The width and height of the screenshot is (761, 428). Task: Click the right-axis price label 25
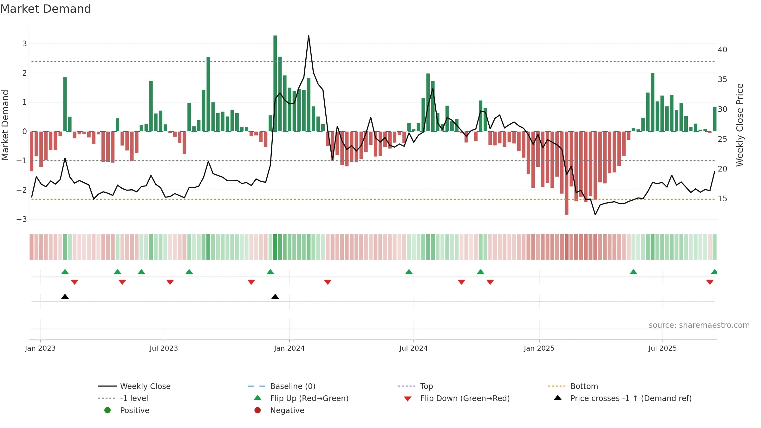723,139
